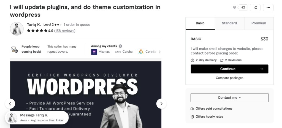Click avatar in Message Tariq K. widget
Viewport: 282px width, 128px height.
(12, 118)
